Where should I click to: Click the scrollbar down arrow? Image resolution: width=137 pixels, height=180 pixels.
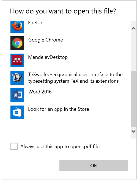tap(133, 131)
